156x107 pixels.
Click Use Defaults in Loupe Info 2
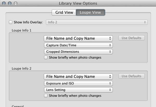click(132, 76)
